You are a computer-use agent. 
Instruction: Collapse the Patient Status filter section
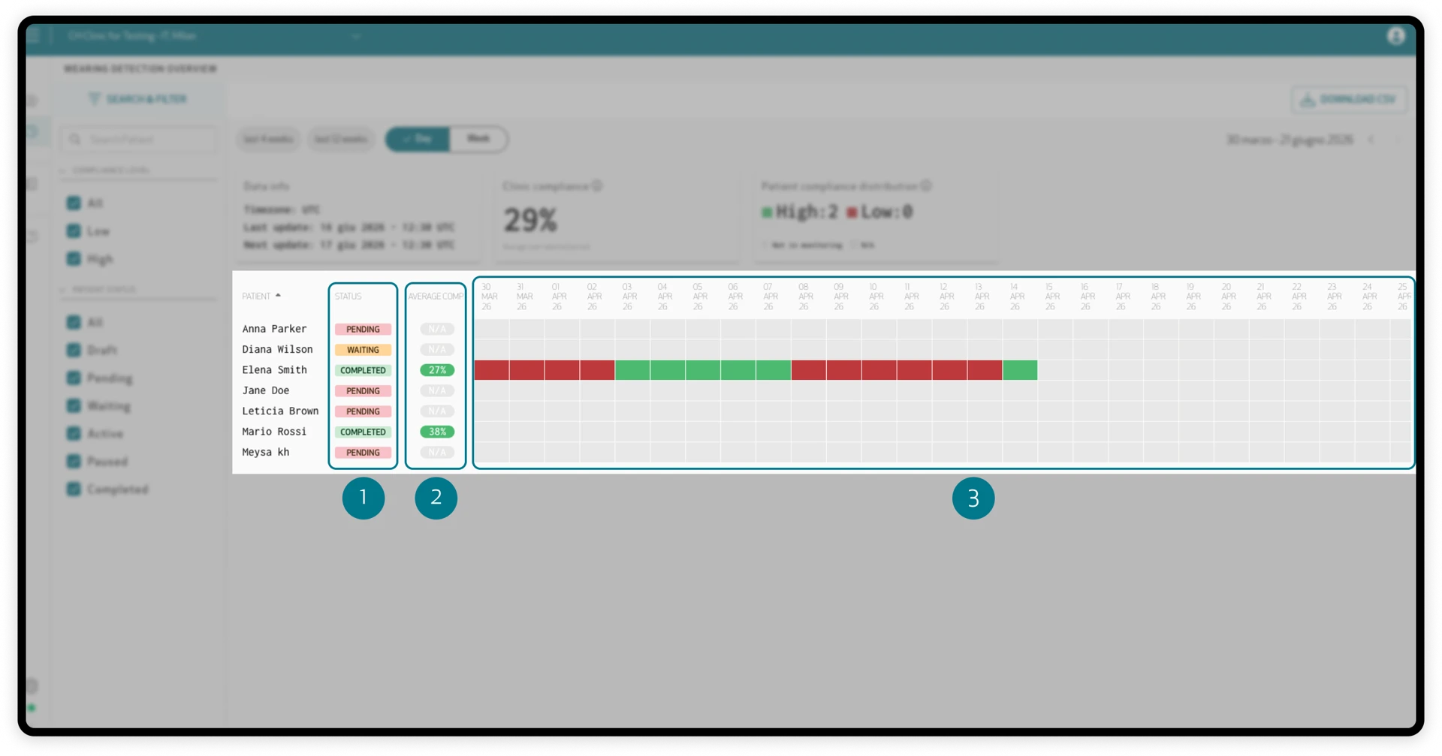click(63, 290)
